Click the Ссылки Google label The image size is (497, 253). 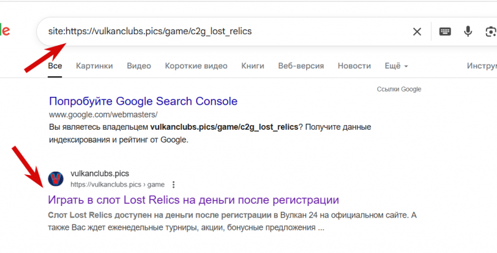[399, 89]
